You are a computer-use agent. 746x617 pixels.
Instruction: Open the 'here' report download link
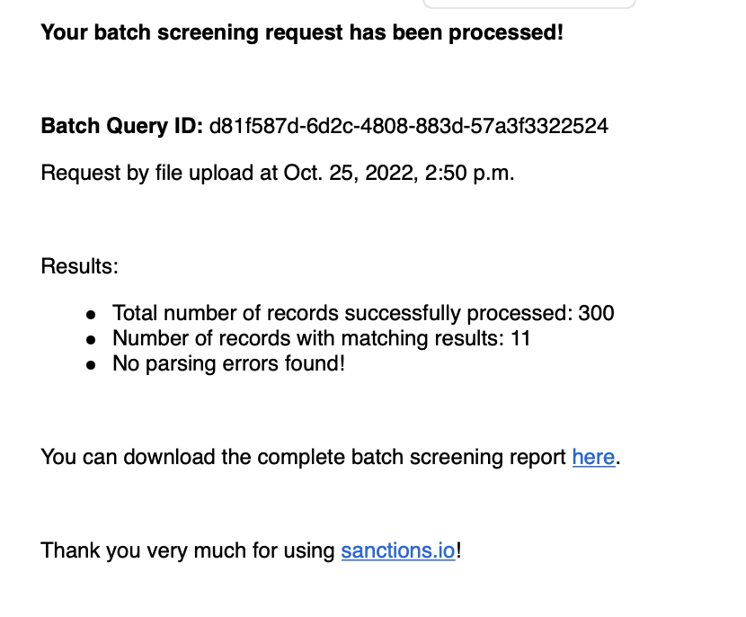pos(593,457)
